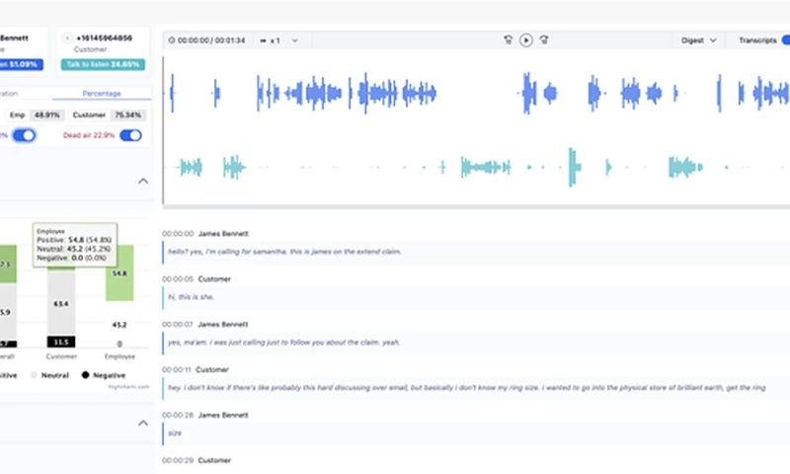This screenshot has width=790, height=474.
Task: Click the employee talk to listen 51.09% badge
Action: 21,64
